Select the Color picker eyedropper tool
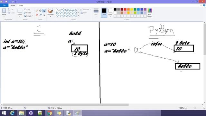This screenshot has width=206, height=116. click(41, 15)
